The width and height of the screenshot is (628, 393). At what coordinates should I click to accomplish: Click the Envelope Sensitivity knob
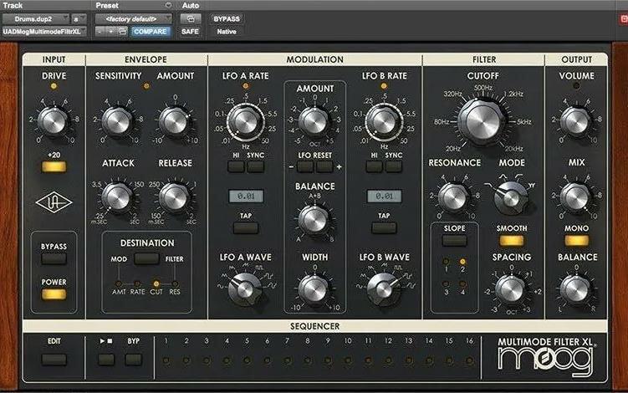coord(117,120)
